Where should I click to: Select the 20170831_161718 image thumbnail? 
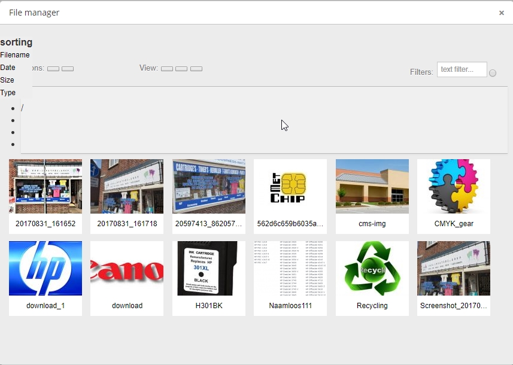[x=127, y=187]
